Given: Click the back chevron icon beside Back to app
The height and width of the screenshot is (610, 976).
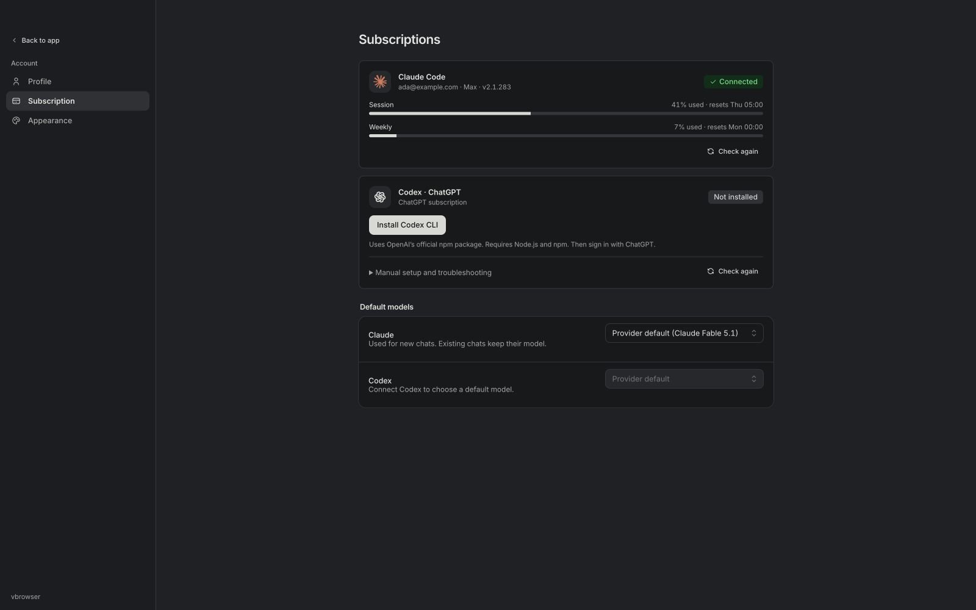Looking at the screenshot, I should point(14,40).
